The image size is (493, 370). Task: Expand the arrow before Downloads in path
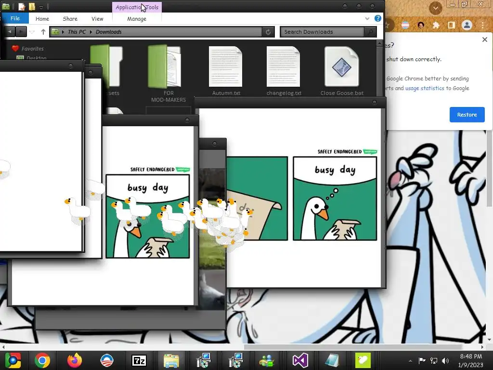point(91,32)
